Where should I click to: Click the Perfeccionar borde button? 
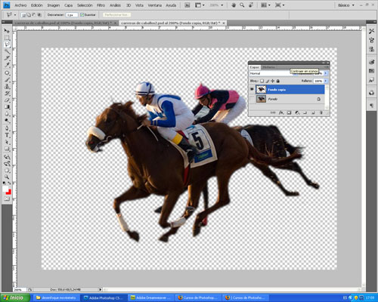point(116,15)
